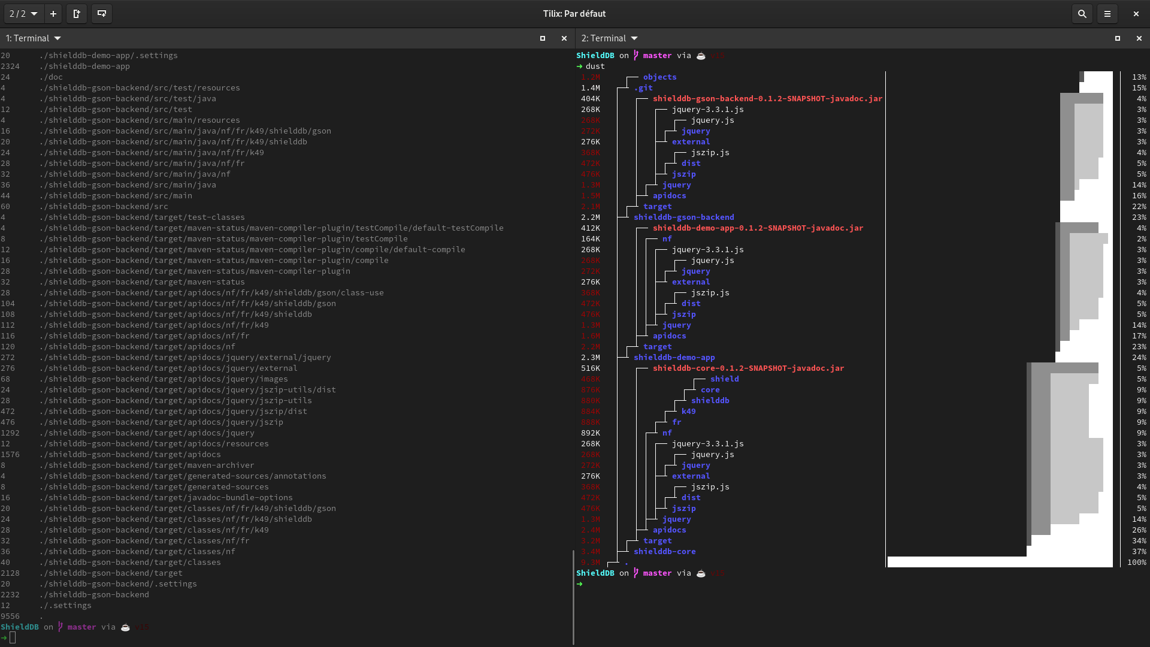Close terminal 2 pane
Viewport: 1150px width, 647px height.
(x=1139, y=38)
